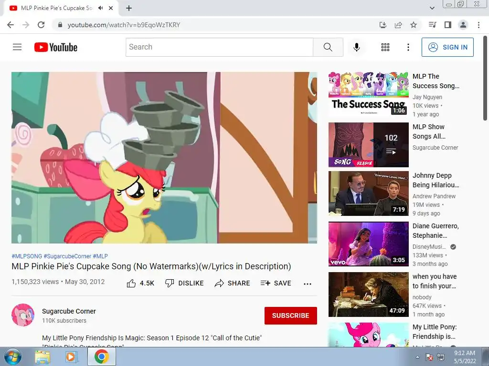Open the Chrome profile avatar
Image resolution: width=489 pixels, height=366 pixels.
tap(463, 25)
